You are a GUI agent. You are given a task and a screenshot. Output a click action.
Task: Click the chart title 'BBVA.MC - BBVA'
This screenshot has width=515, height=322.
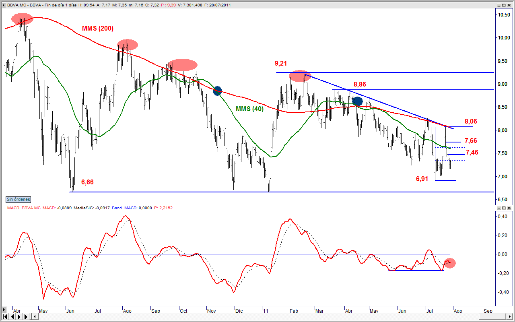24,5
